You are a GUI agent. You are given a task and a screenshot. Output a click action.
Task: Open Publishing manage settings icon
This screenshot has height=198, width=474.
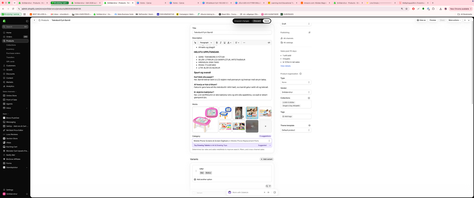tap(309, 33)
